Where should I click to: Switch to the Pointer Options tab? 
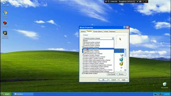coord(98,31)
